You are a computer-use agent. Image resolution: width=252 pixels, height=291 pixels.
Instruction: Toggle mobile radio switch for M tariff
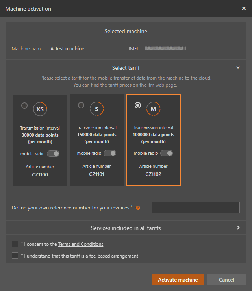[166, 153]
